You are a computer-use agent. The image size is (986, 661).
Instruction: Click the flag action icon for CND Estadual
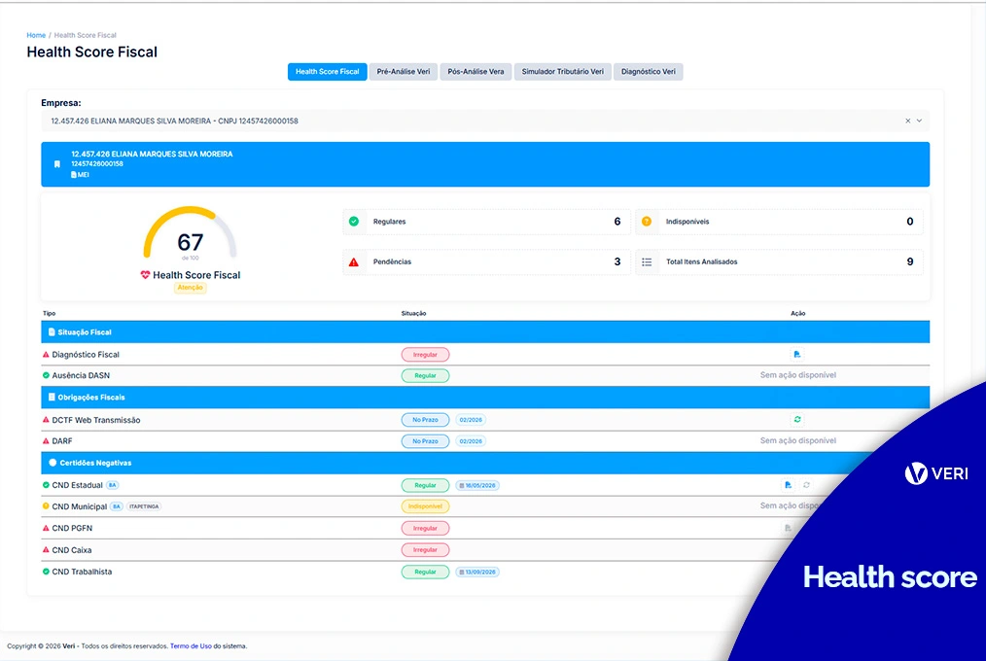788,483
